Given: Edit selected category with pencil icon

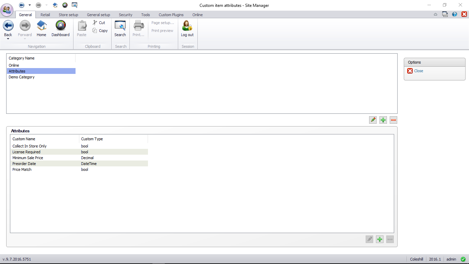Looking at the screenshot, I should pyautogui.click(x=373, y=120).
